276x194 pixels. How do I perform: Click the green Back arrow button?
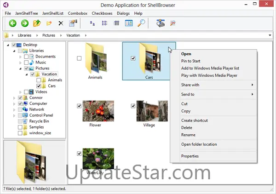point(12,23)
